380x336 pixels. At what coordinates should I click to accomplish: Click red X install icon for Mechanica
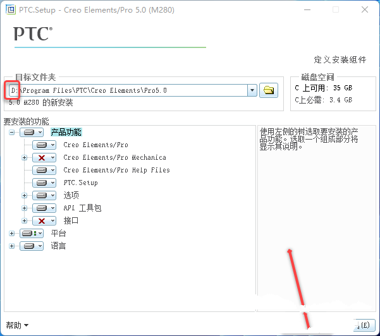click(42, 158)
